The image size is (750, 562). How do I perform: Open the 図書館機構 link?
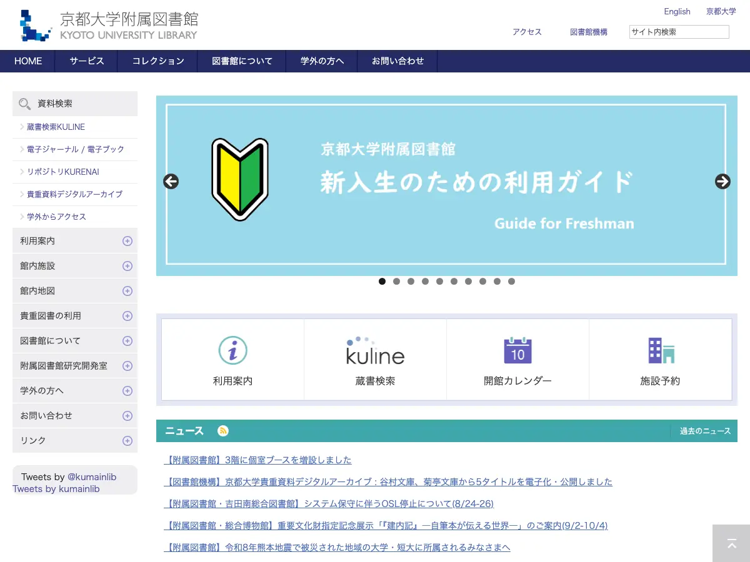tap(589, 32)
